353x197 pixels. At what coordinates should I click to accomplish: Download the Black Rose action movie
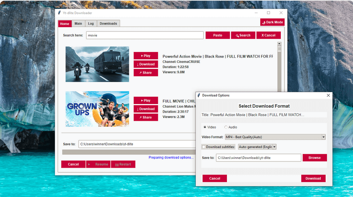pyautogui.click(x=146, y=64)
